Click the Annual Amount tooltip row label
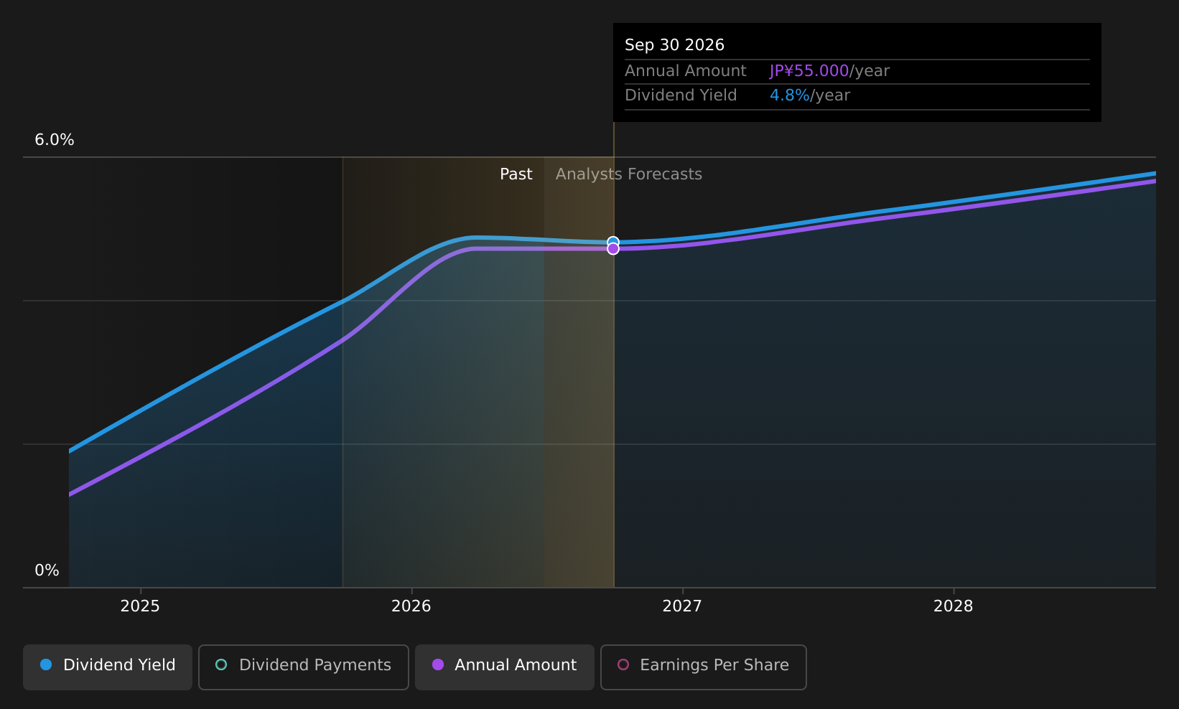 tap(686, 71)
